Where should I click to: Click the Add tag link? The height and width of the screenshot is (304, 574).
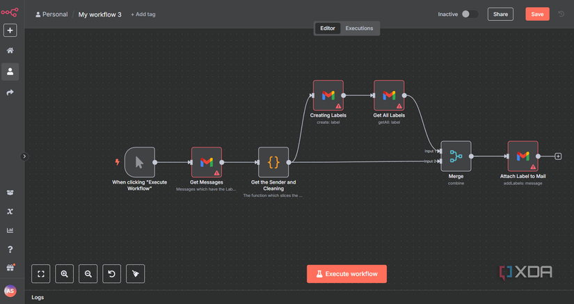pyautogui.click(x=143, y=15)
